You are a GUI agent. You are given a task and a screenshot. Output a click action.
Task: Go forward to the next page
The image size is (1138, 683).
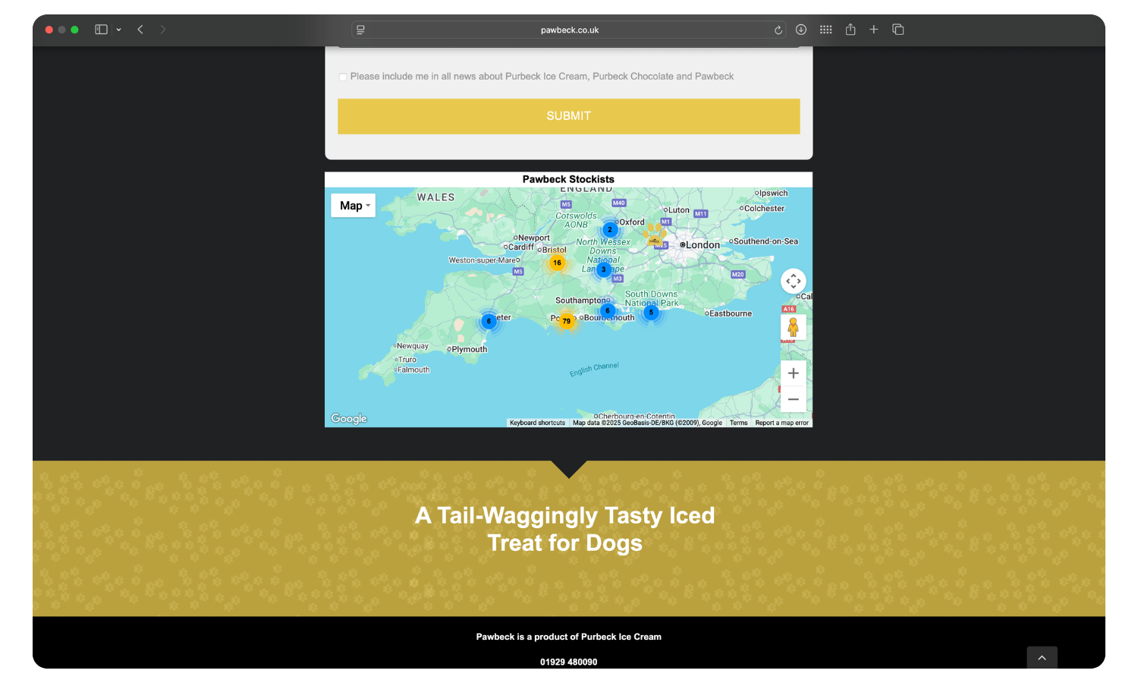point(162,30)
